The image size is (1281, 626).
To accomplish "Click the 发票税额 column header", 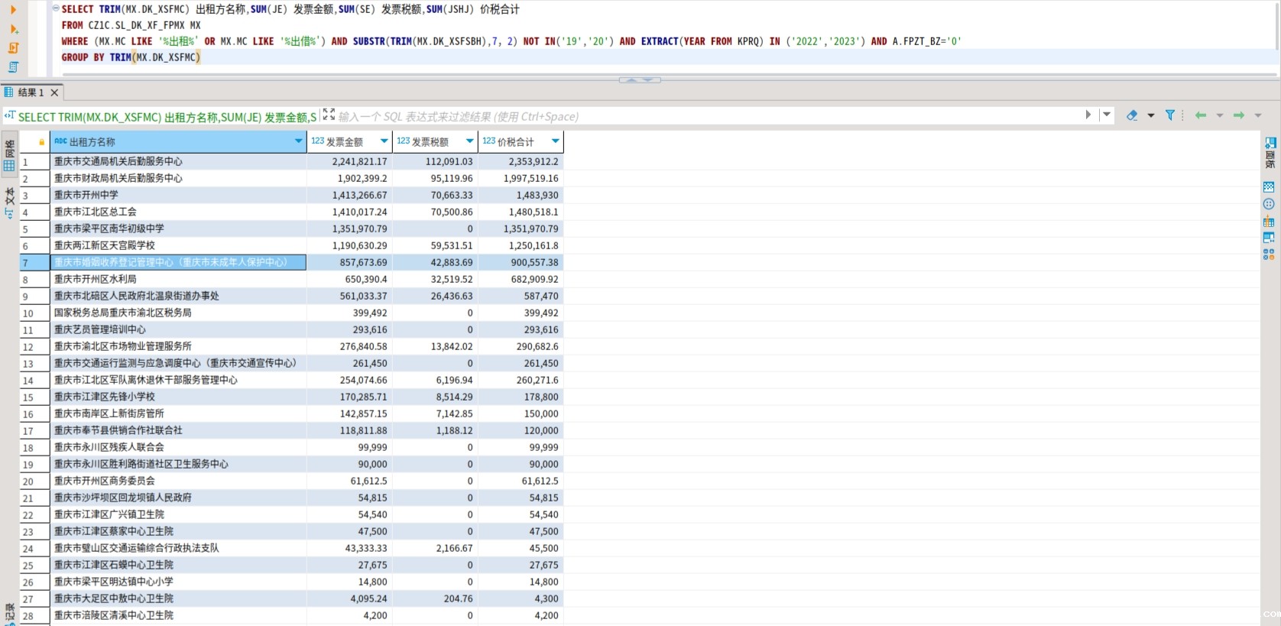I will pyautogui.click(x=430, y=141).
